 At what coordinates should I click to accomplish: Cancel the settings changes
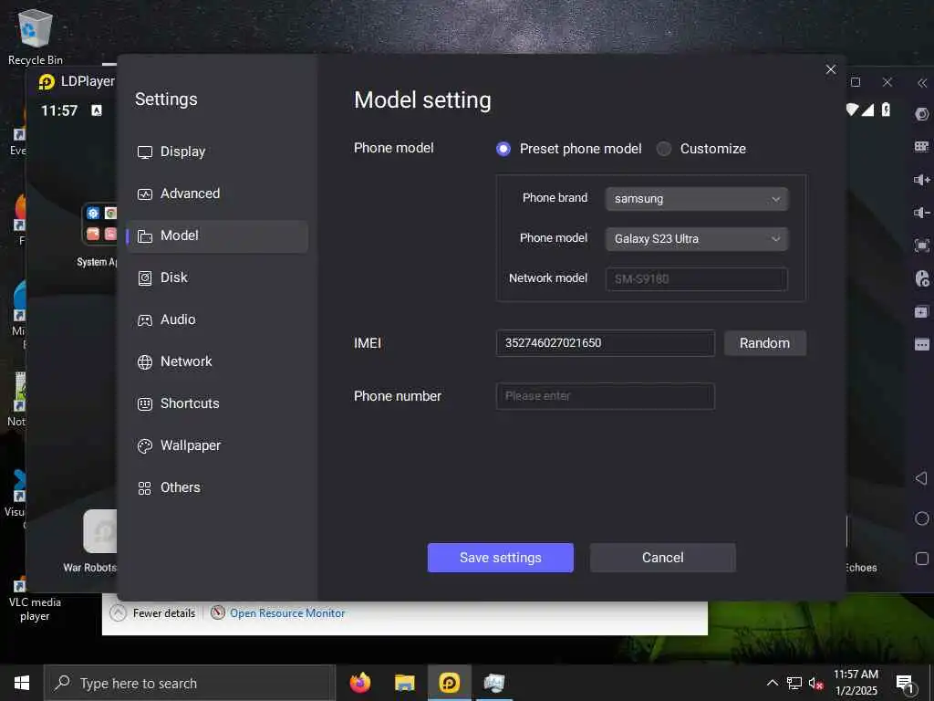(662, 558)
